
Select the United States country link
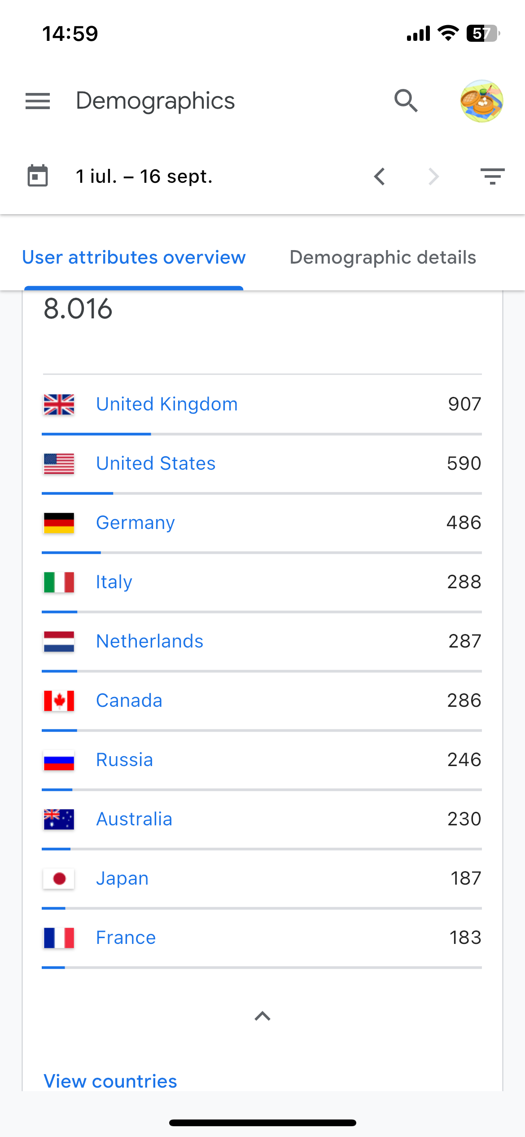coord(156,463)
